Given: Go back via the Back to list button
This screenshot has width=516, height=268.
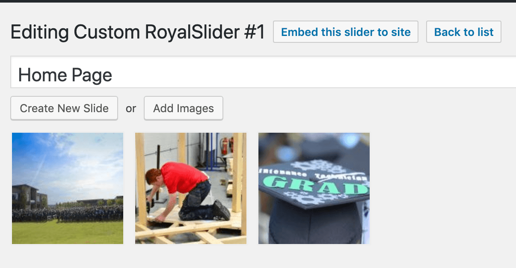Looking at the screenshot, I should point(464,32).
